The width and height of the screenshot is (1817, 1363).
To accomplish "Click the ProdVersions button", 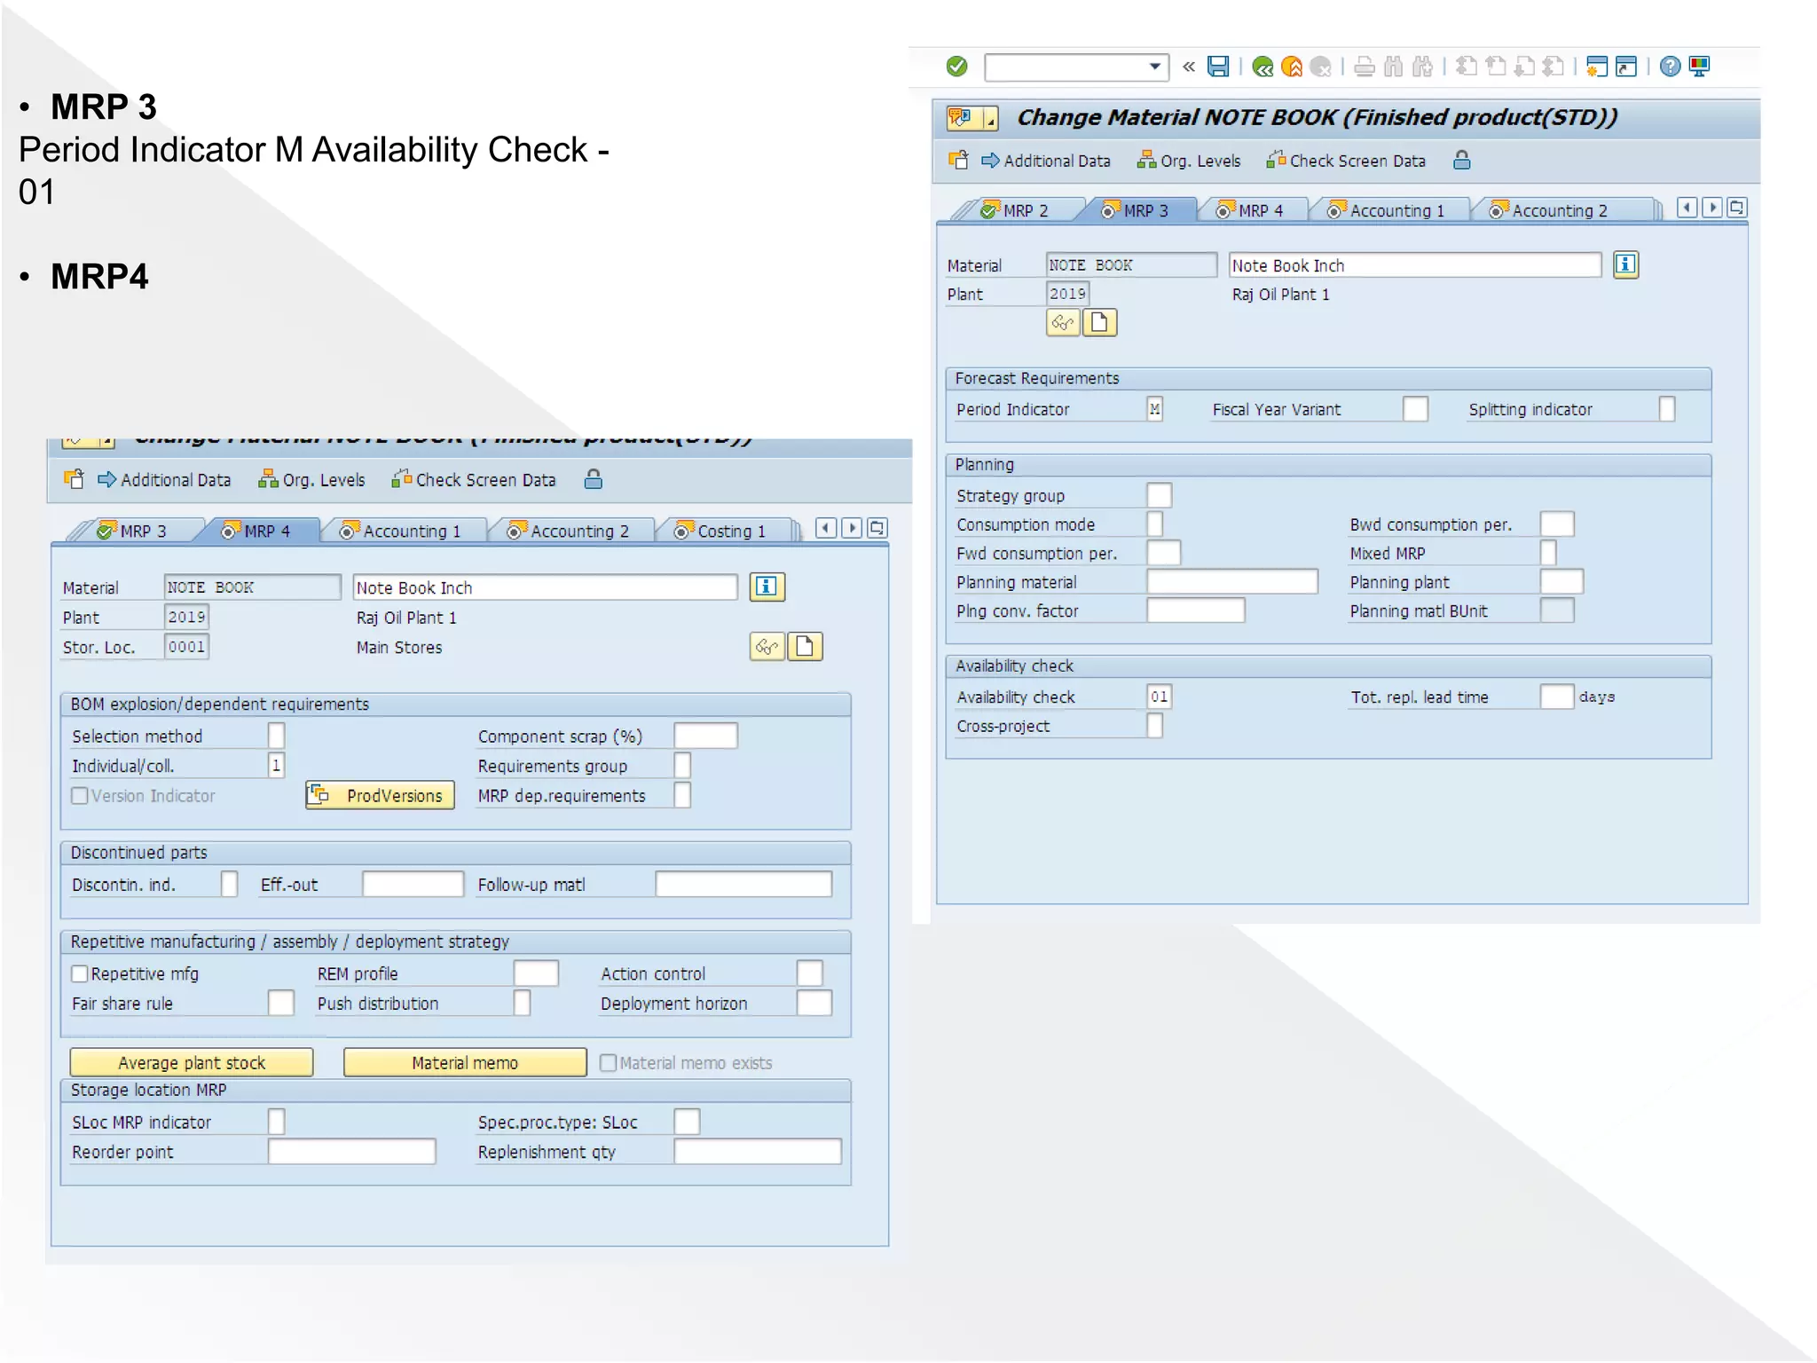I will [380, 795].
